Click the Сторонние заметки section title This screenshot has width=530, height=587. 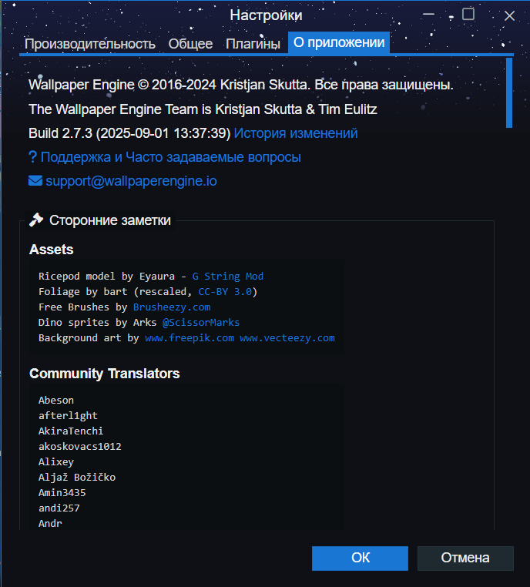pyautogui.click(x=110, y=220)
